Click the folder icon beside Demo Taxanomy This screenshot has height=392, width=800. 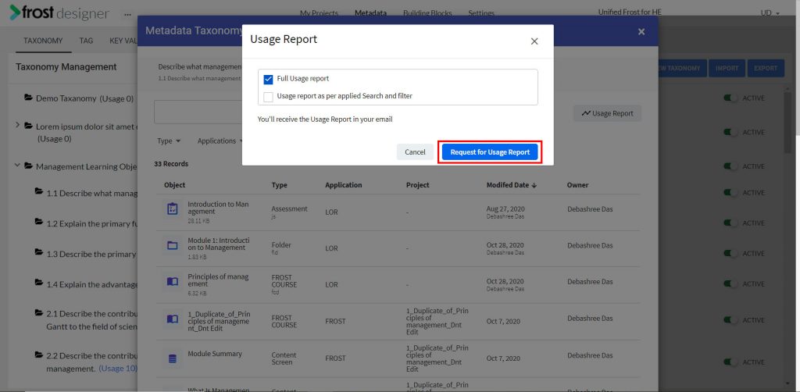tap(29, 98)
